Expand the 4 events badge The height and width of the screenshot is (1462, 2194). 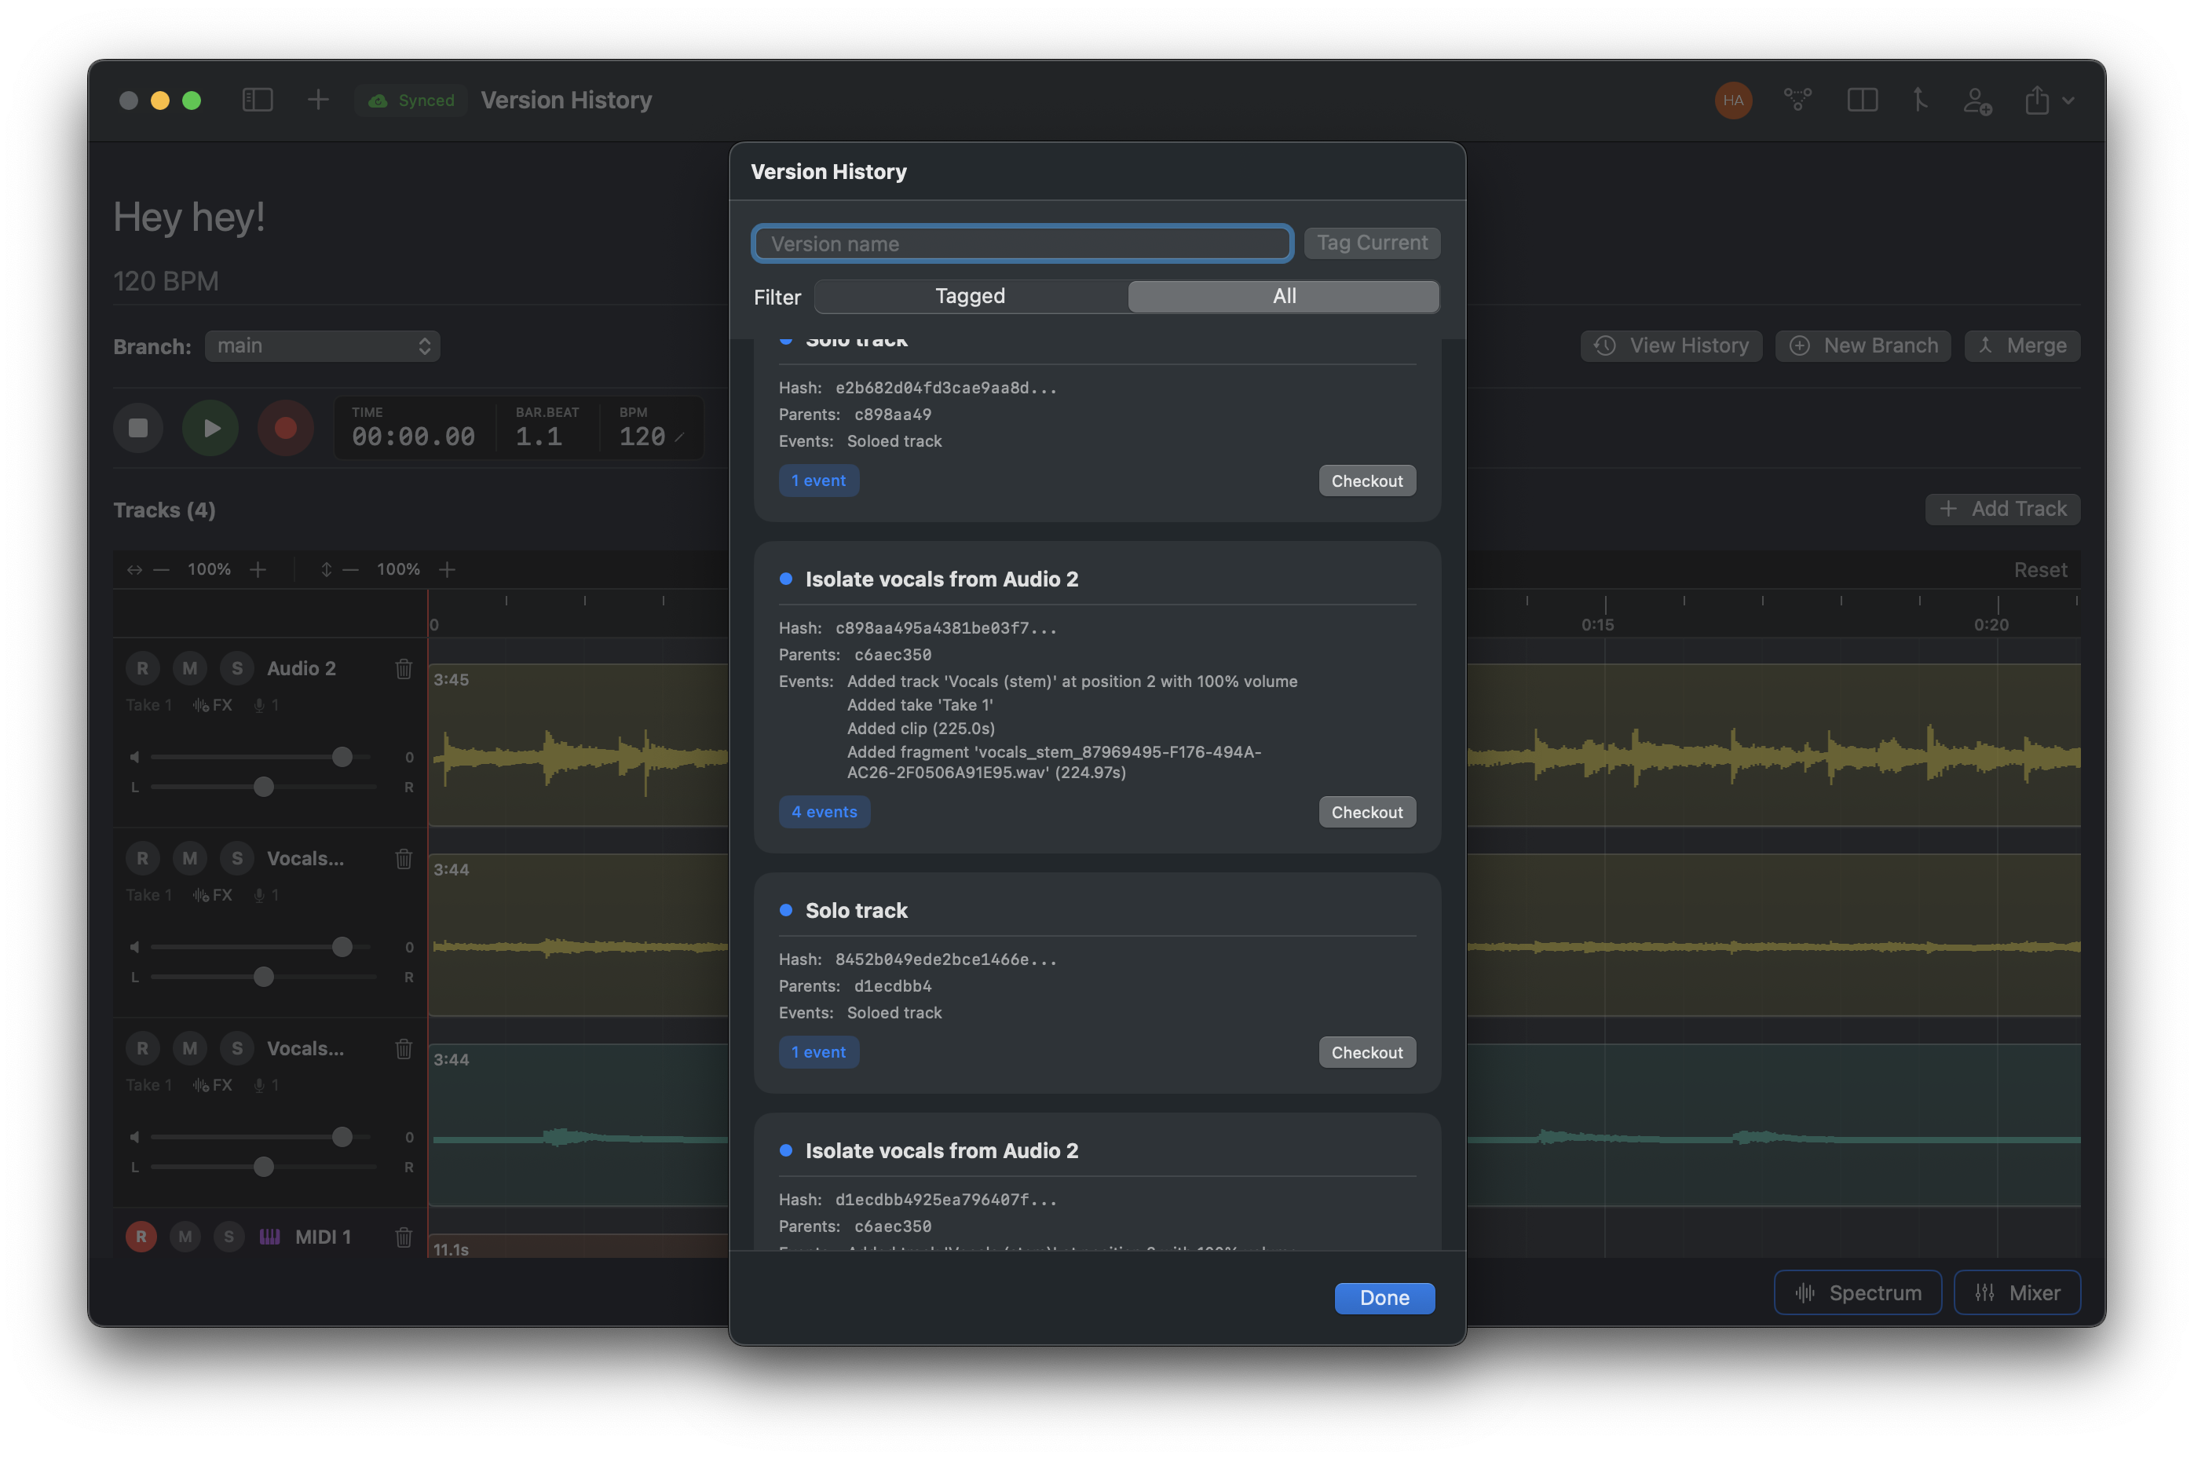point(823,812)
